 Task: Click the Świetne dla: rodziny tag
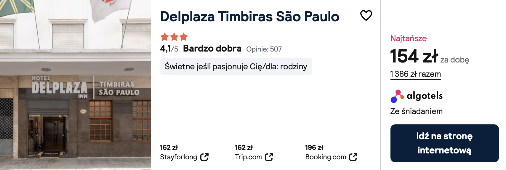(236, 66)
